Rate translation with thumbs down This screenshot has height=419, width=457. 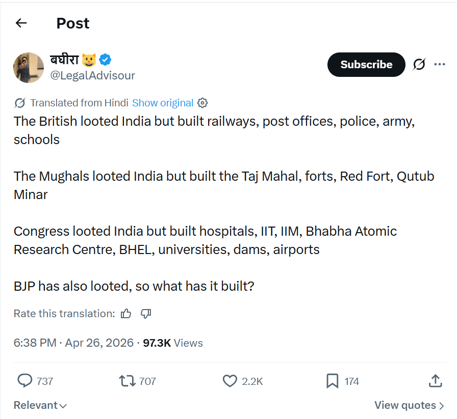pos(146,314)
